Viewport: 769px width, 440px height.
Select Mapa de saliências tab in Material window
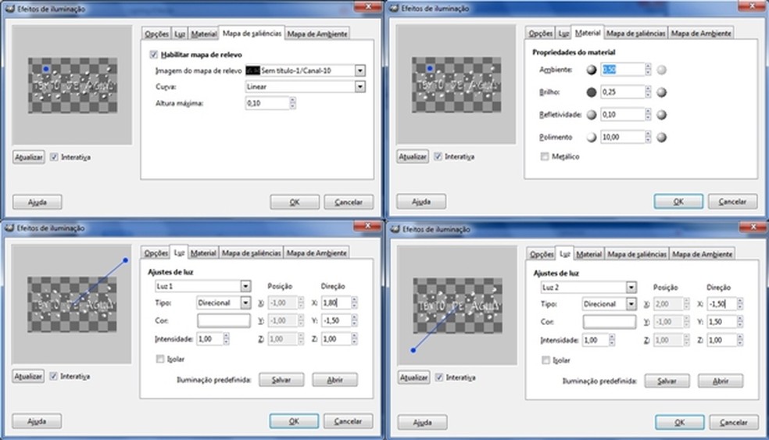pyautogui.click(x=635, y=34)
